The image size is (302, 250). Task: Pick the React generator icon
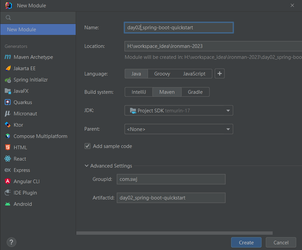(x=8, y=159)
